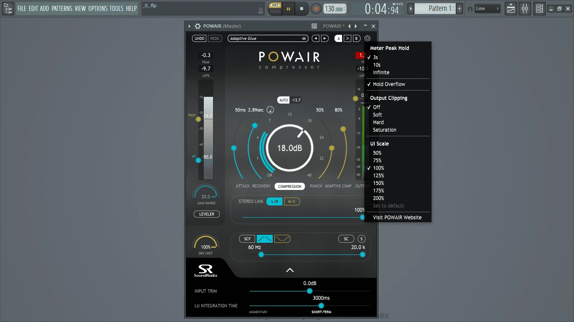The width and height of the screenshot is (574, 322).
Task: Enable external SC sidechain input
Action: pos(346,239)
